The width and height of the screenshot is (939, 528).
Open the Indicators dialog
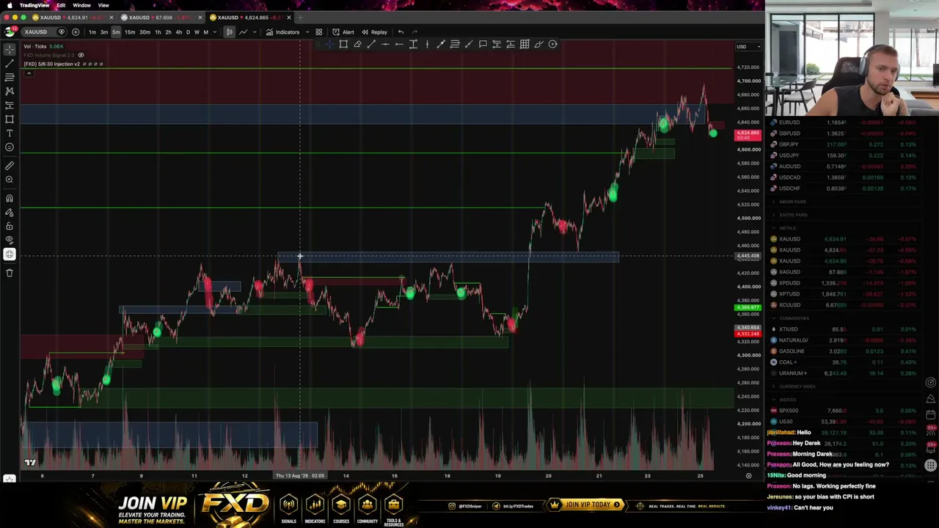pyautogui.click(x=283, y=32)
